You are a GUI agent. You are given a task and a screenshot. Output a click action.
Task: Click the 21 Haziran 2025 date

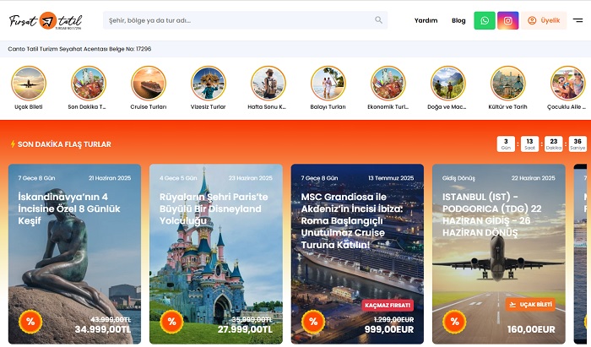click(110, 178)
